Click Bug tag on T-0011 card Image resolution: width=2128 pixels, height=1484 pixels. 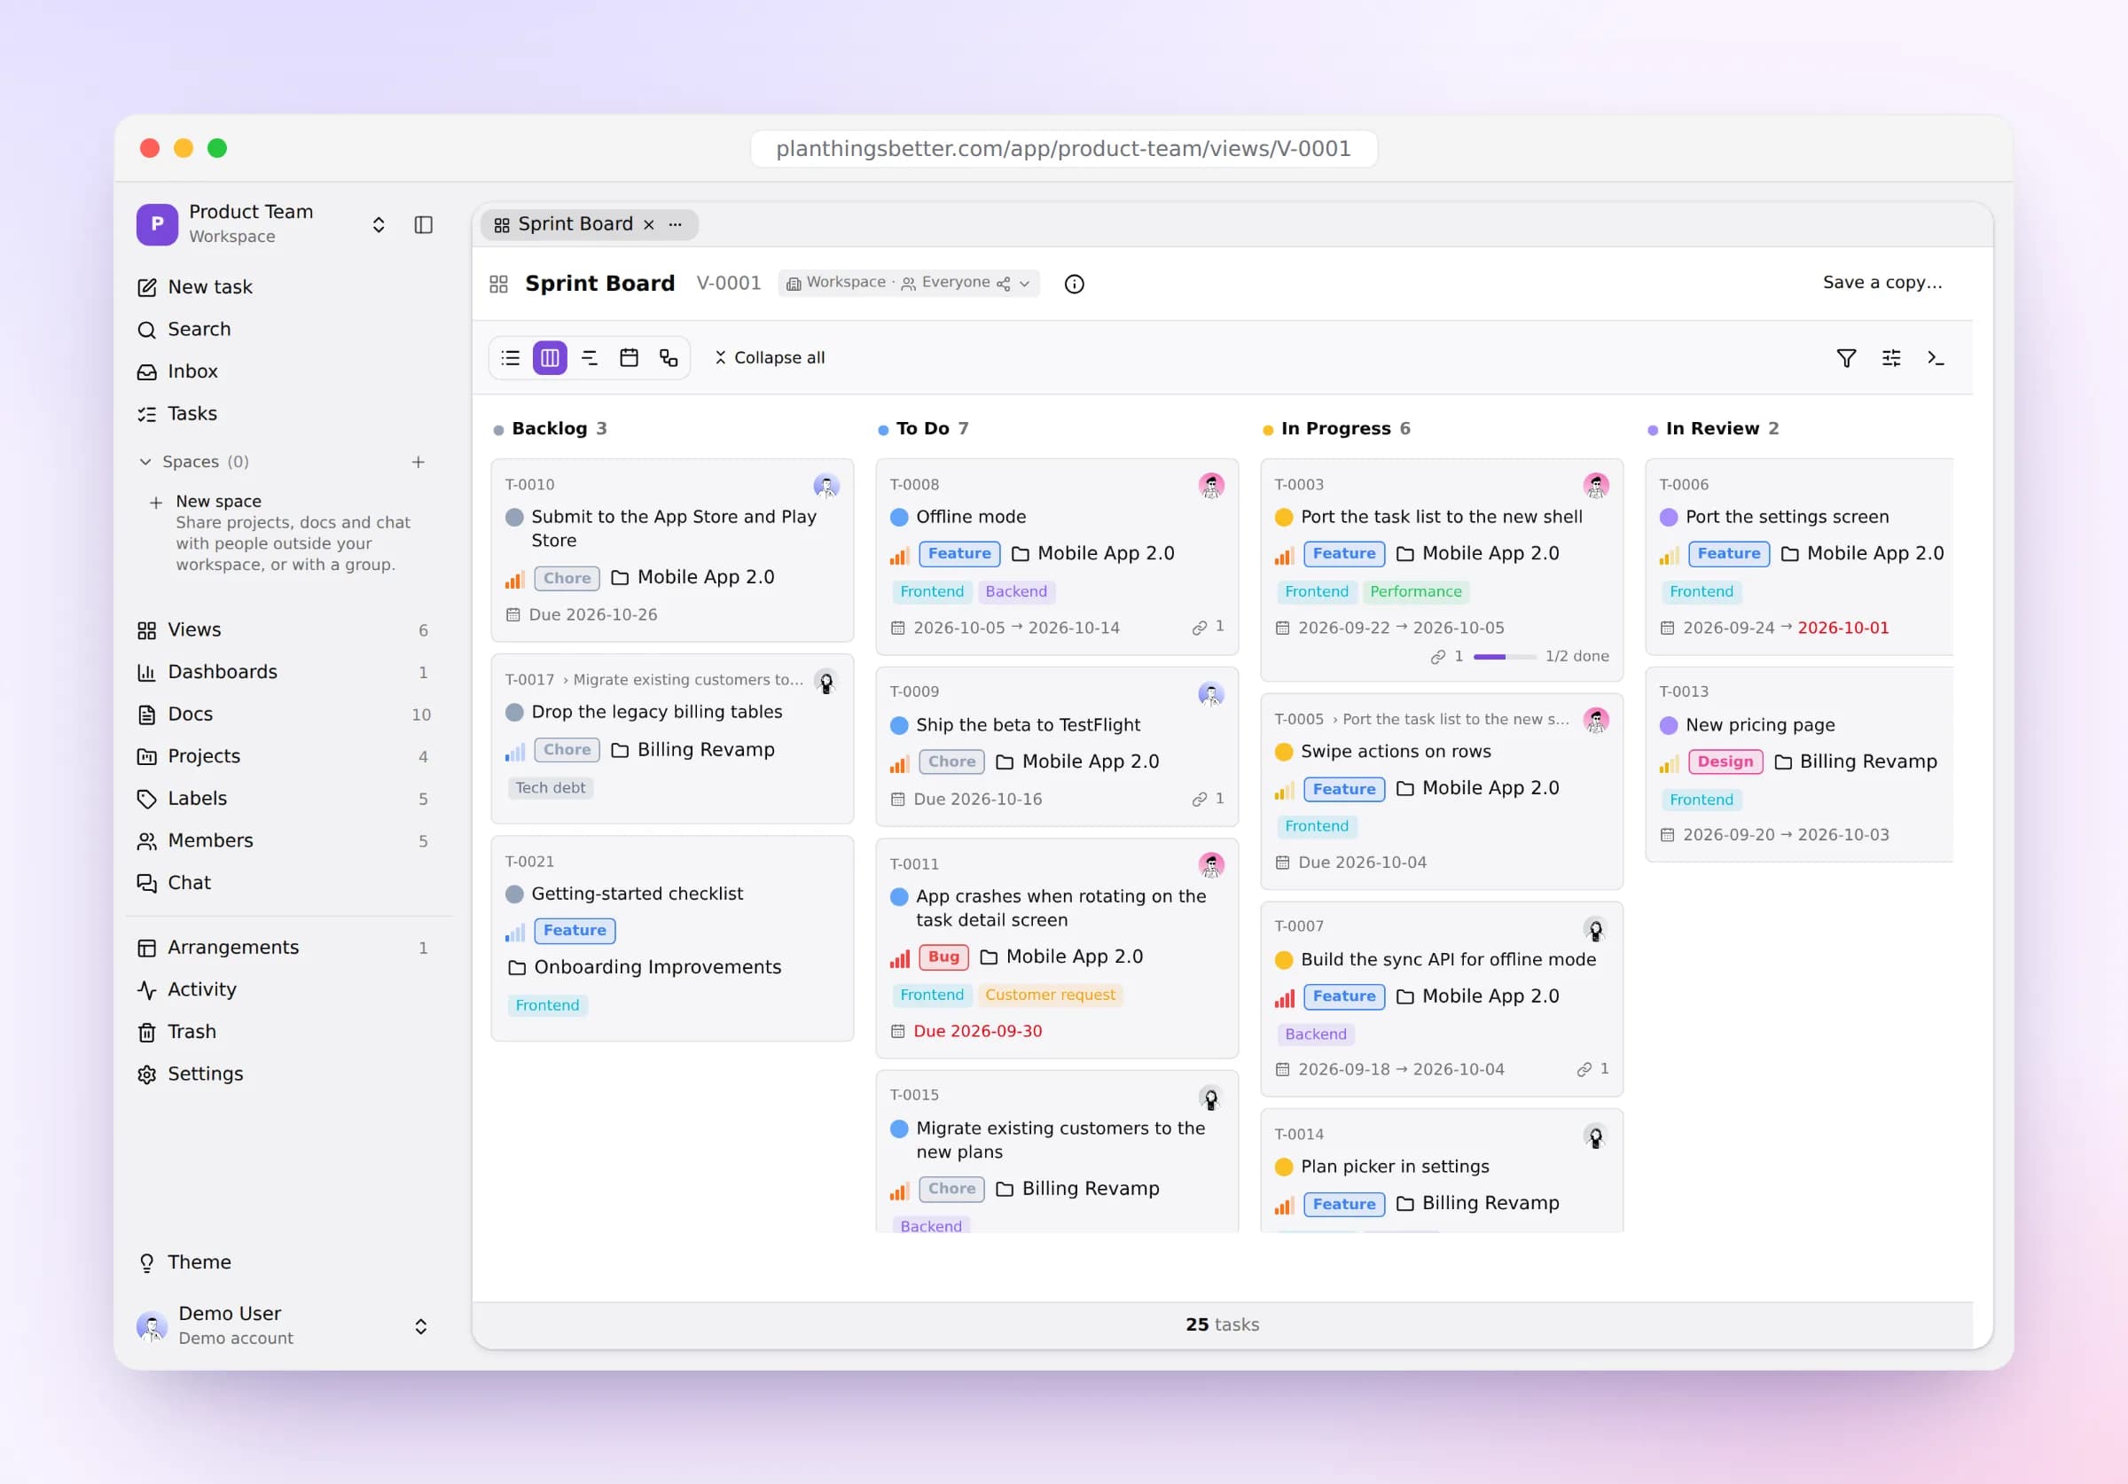tap(943, 957)
